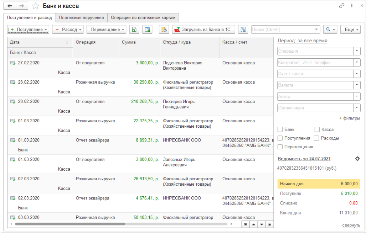Viewport: 366px width, 234px height.
Task: Open the Поступление dropdown button
Action: (x=28, y=30)
